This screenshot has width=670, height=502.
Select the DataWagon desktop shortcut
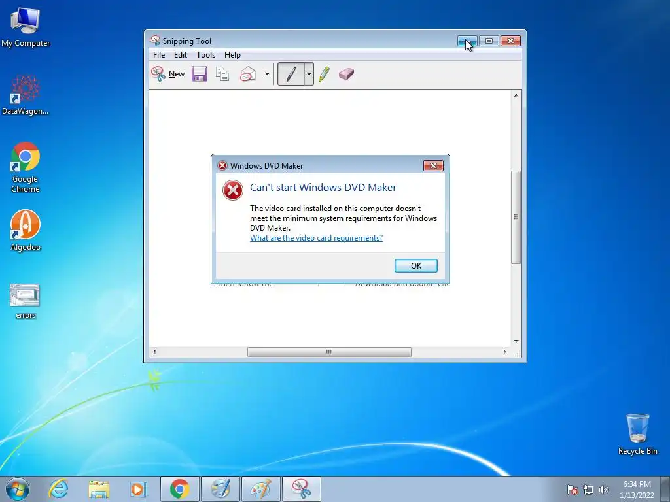(26, 95)
